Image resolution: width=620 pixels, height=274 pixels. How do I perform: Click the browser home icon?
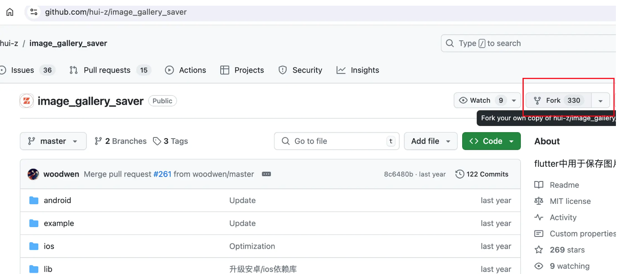10,12
